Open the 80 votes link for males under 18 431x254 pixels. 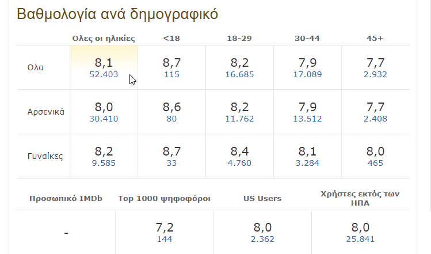click(171, 119)
